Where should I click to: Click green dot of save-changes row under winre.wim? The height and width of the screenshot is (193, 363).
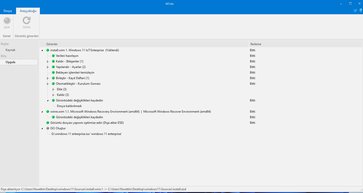click(x=53, y=117)
